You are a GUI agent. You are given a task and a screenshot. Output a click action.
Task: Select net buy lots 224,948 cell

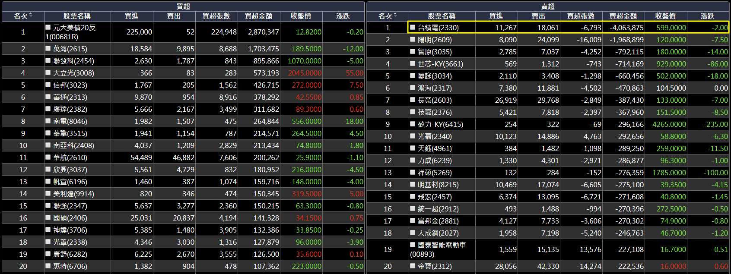point(216,32)
